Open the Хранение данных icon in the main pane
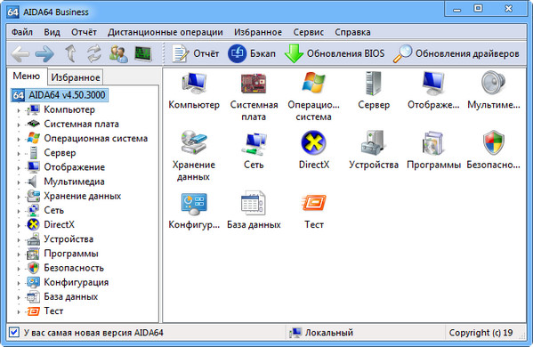 [x=194, y=142]
